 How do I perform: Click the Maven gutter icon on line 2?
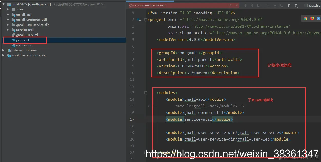[139, 19]
